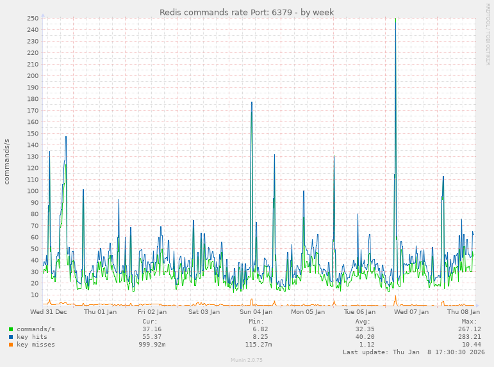The image size is (494, 367).
Task: Click the 150 y-axis tick label
Action: click(x=33, y=134)
